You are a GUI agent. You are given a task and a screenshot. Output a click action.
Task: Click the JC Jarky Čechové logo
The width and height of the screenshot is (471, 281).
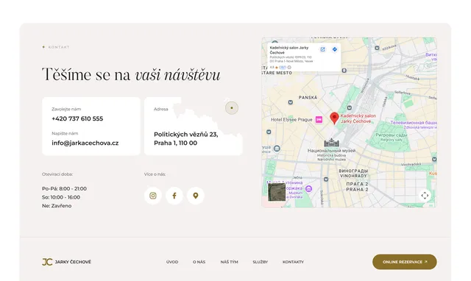(x=66, y=262)
